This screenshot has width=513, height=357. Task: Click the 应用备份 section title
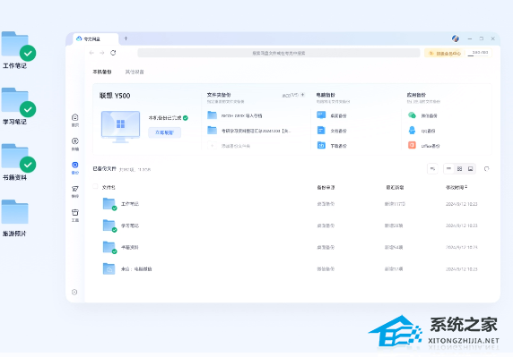coord(416,95)
